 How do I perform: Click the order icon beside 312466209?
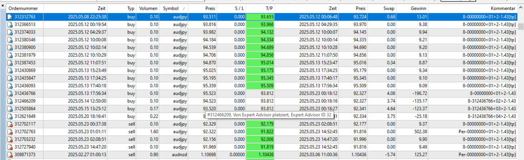pyautogui.click(x=10, y=101)
